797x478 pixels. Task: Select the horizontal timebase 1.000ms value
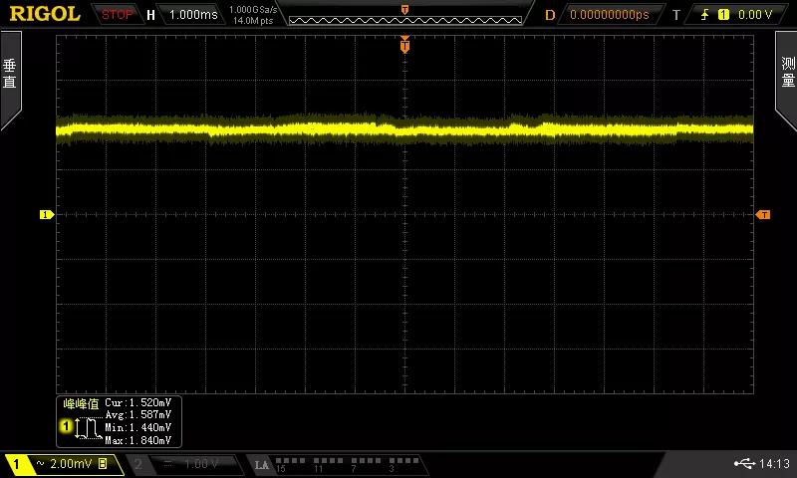pos(193,15)
